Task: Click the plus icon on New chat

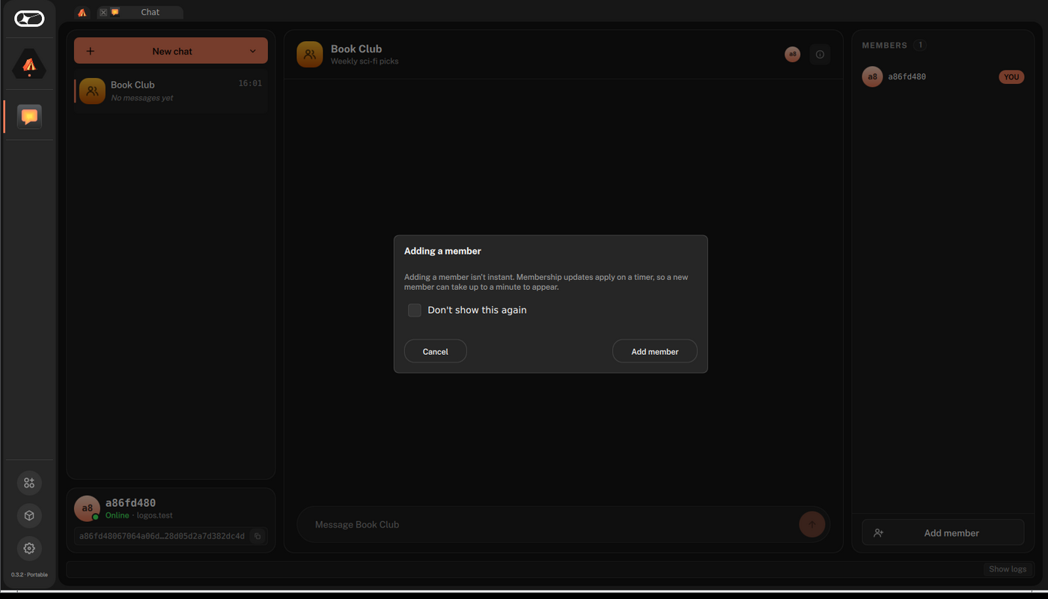Action: (x=91, y=51)
